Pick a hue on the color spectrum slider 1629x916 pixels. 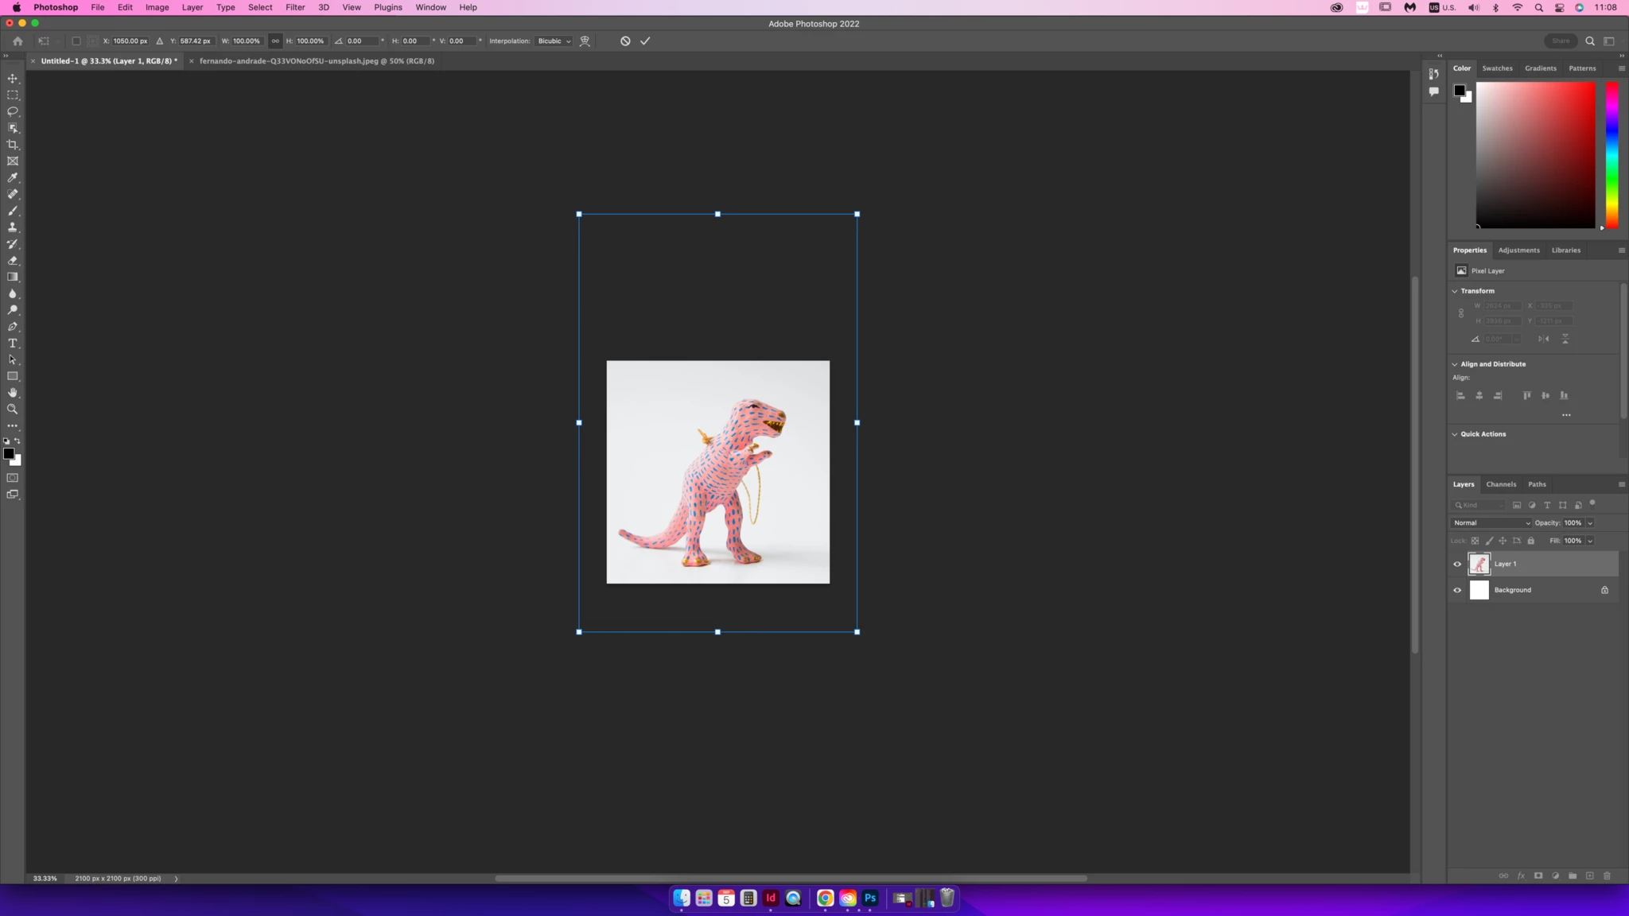click(x=1612, y=155)
